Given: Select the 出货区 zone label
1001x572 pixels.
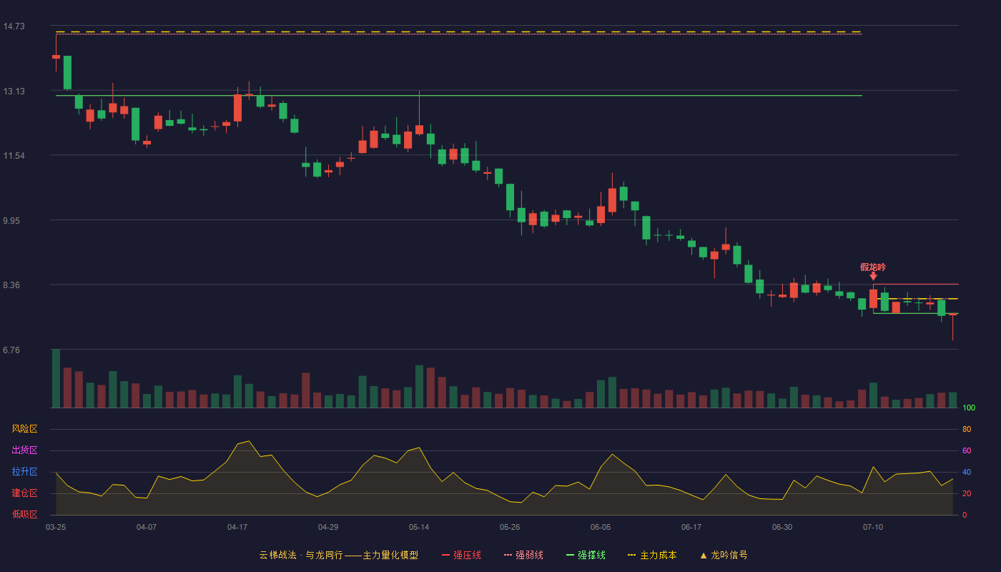Looking at the screenshot, I should (x=24, y=450).
